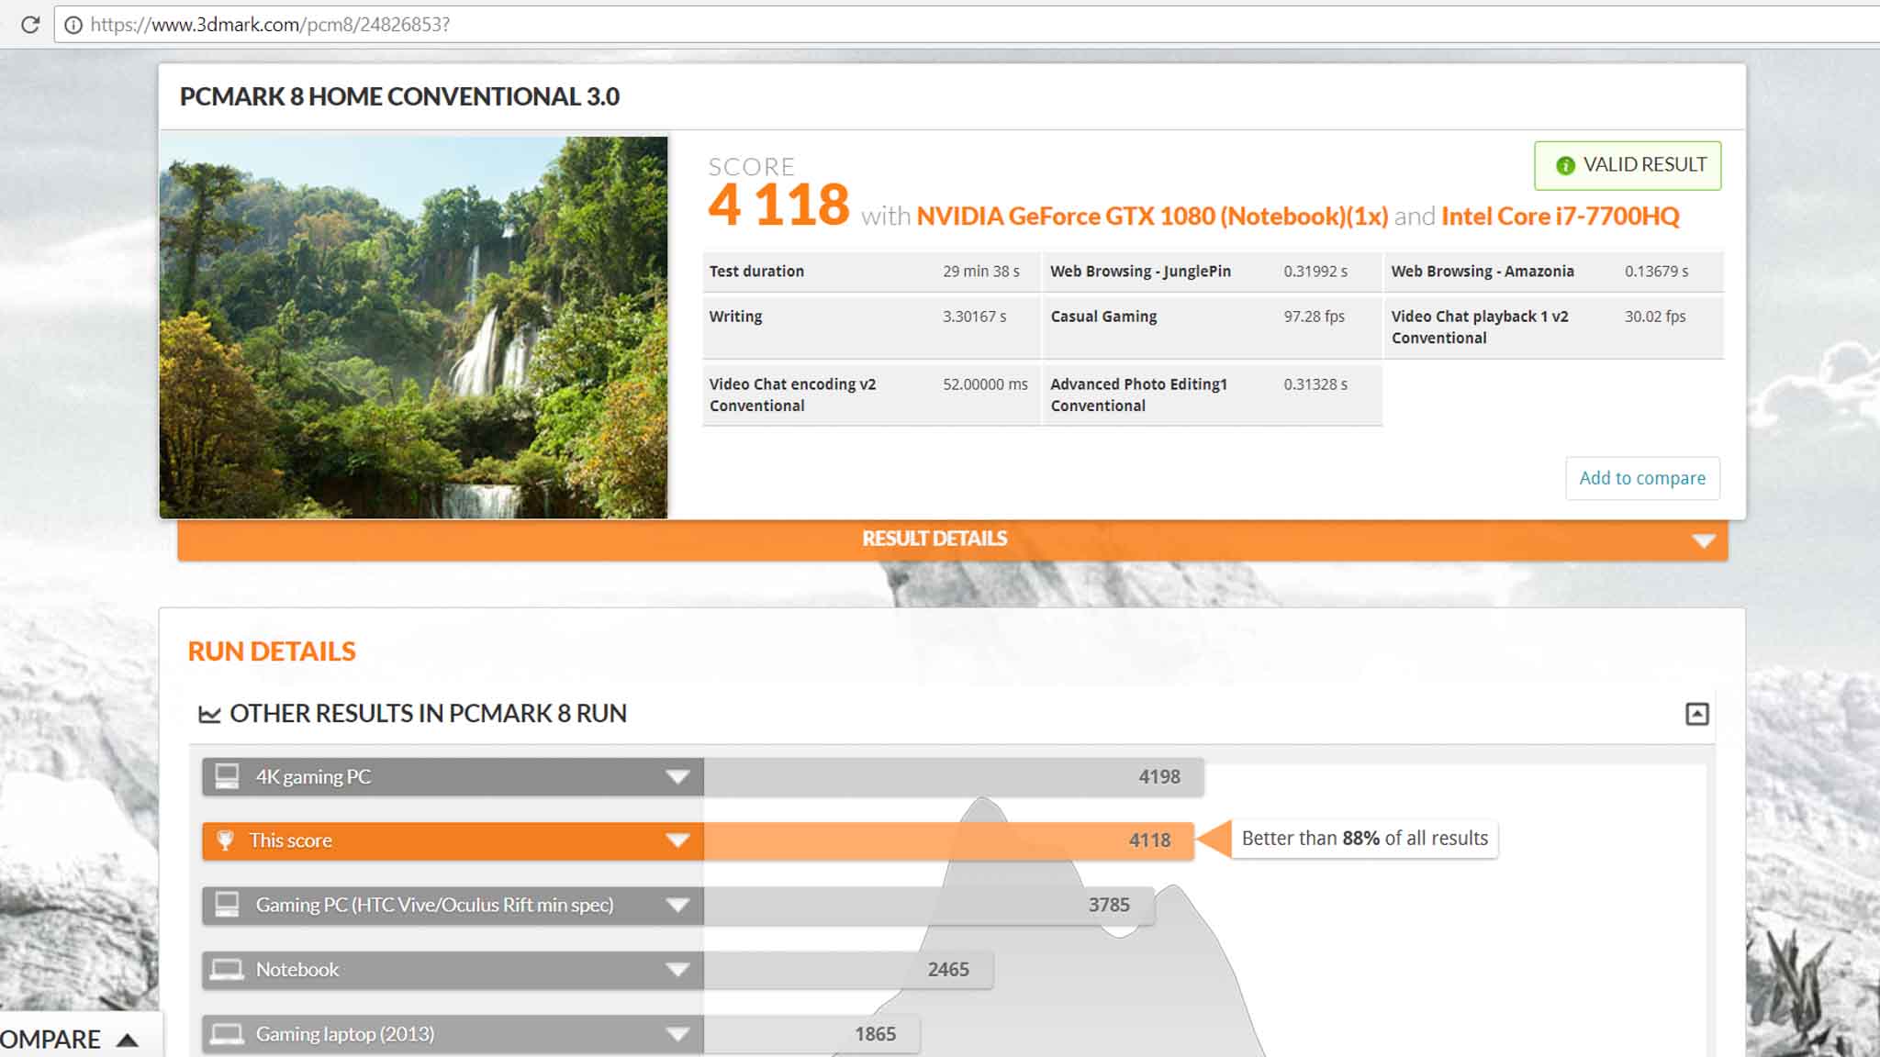Expand Gaming laptop (2013) dropdown arrow

[x=677, y=1034]
